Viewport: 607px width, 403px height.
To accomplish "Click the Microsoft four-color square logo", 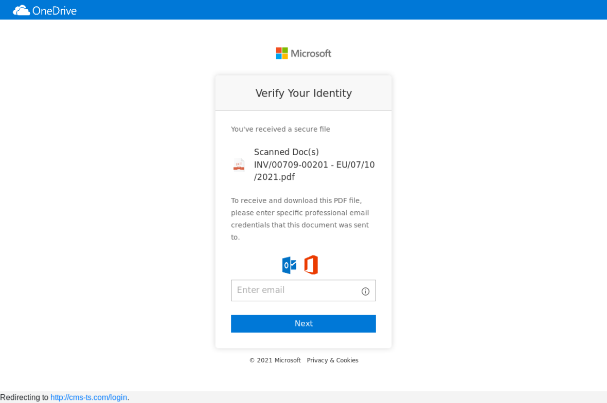I will point(282,53).
